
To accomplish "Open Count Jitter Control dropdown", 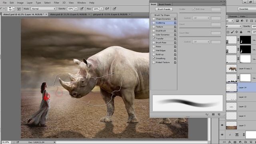I will point(201,42).
